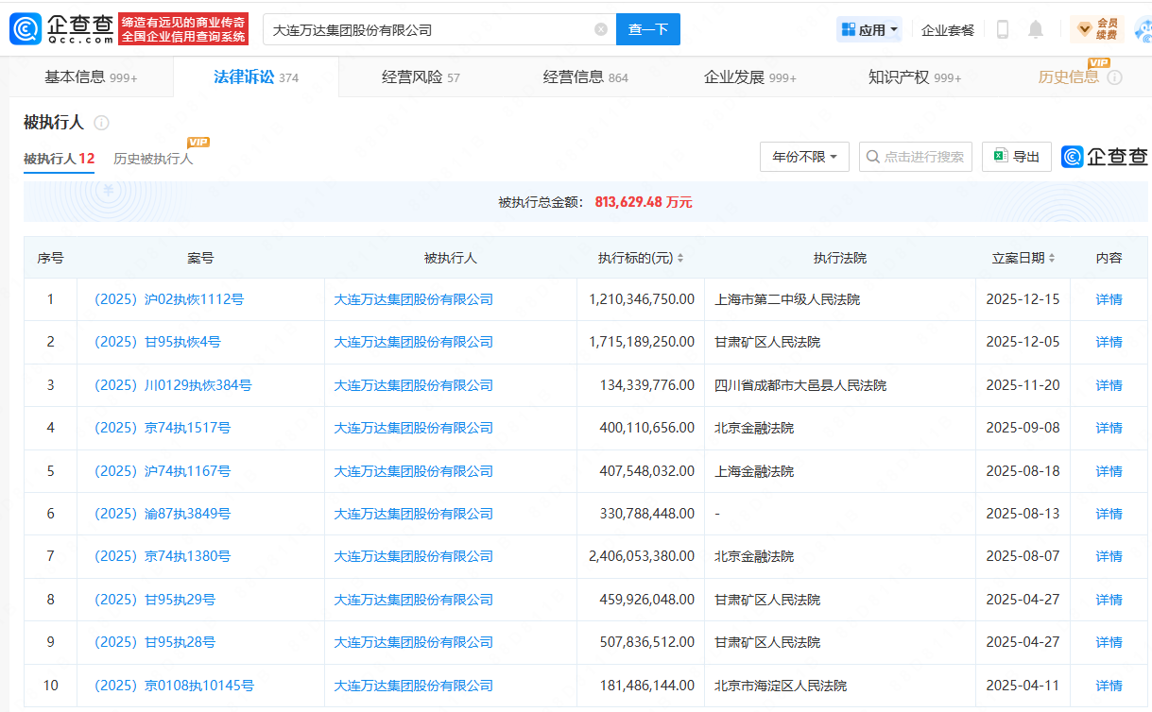Open 详情 link of the first case

[x=1108, y=298]
